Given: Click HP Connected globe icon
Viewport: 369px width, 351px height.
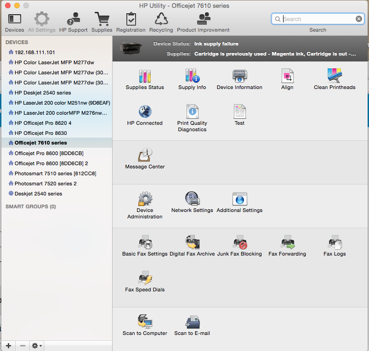Looking at the screenshot, I should 145,112.
